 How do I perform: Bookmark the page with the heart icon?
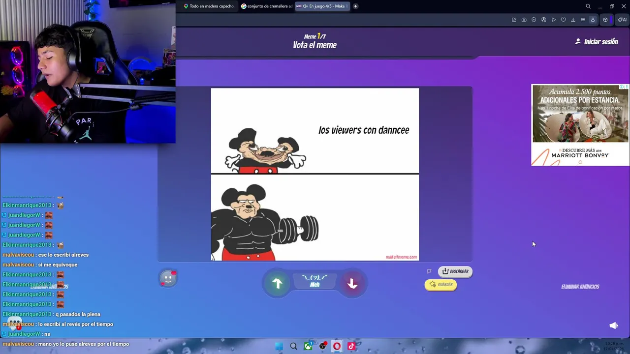(563, 20)
